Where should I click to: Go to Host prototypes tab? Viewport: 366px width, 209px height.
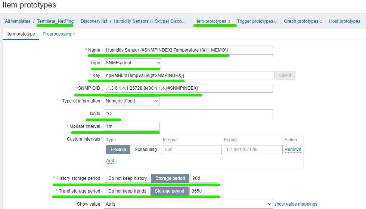click(344, 21)
